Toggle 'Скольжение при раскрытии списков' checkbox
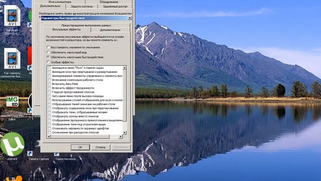321x181 pixels. point(49,132)
